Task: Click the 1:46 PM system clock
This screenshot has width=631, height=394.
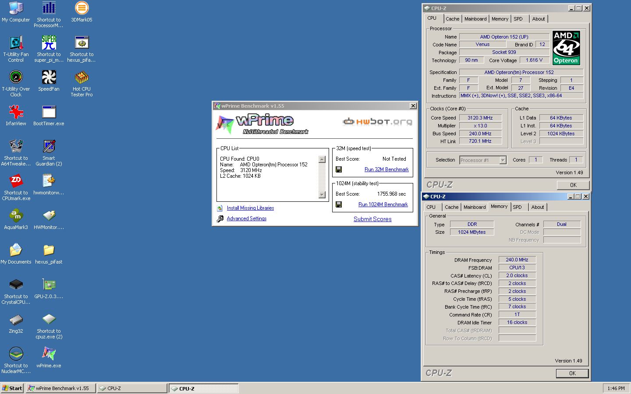Action: pos(616,388)
